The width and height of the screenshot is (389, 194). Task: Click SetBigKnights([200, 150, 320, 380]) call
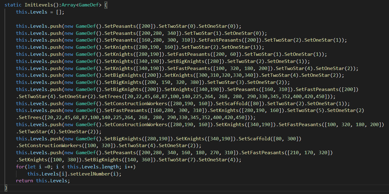[x=155, y=82]
